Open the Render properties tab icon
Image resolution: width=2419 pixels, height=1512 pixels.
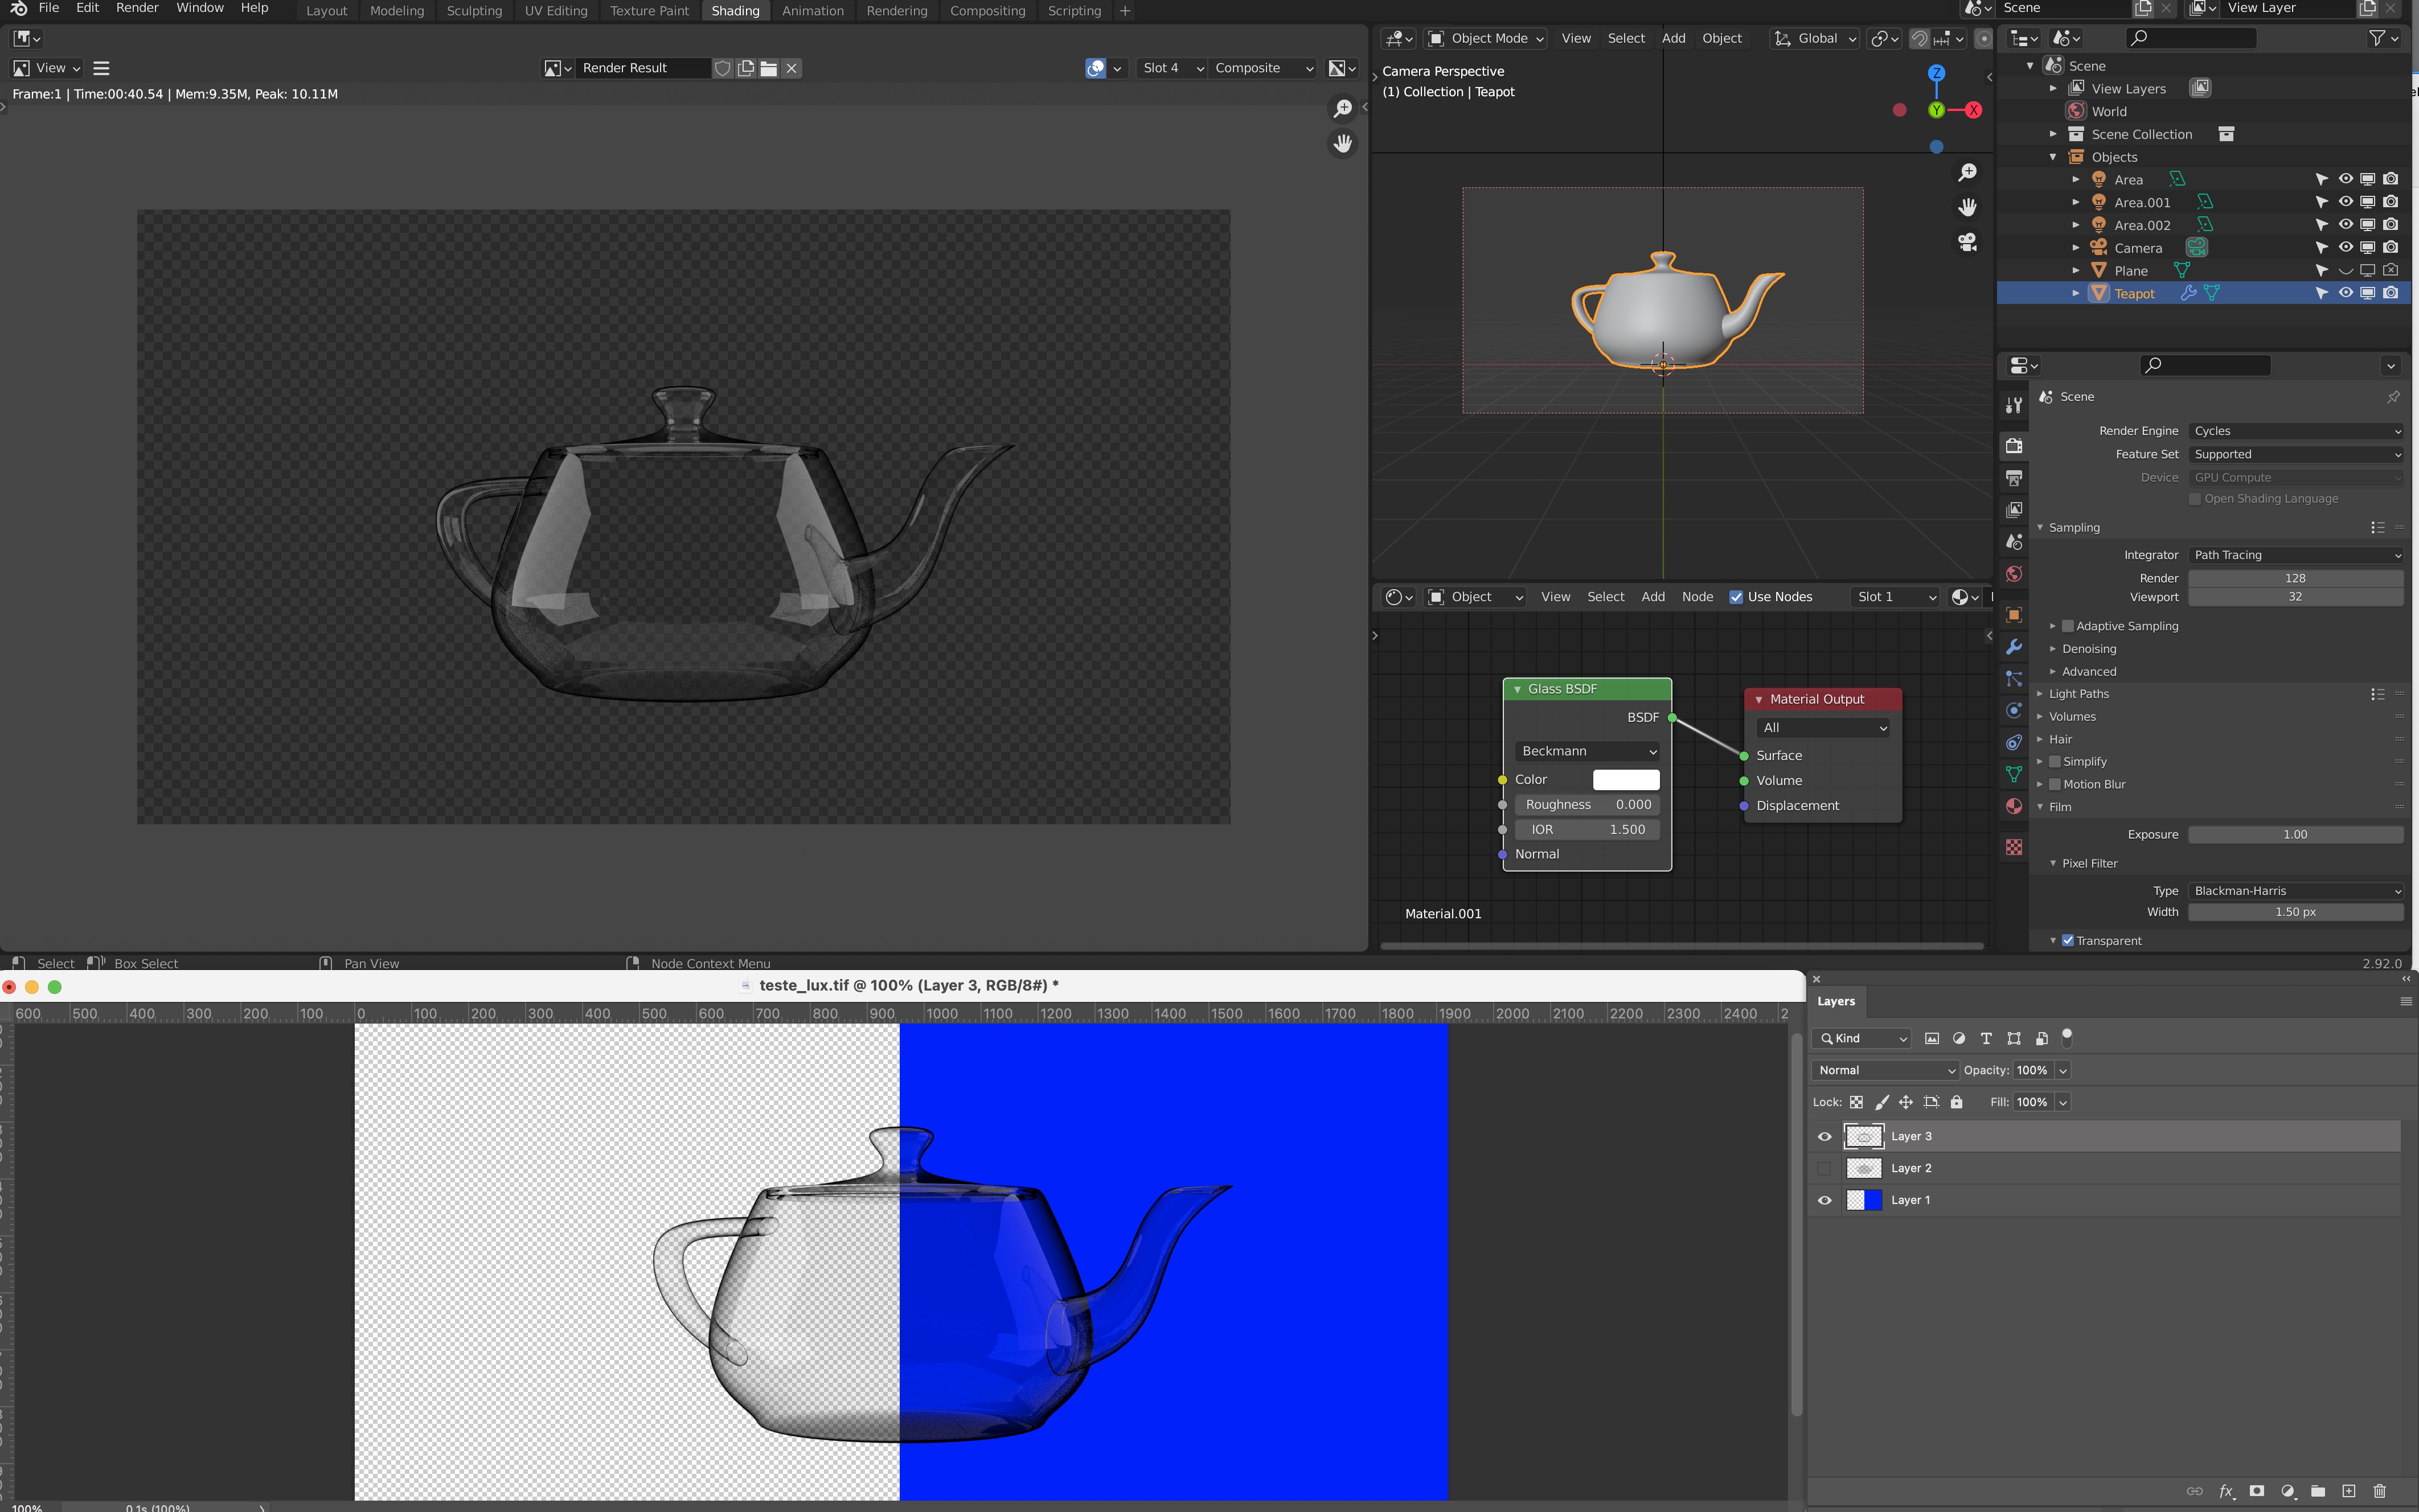pyautogui.click(x=2014, y=446)
